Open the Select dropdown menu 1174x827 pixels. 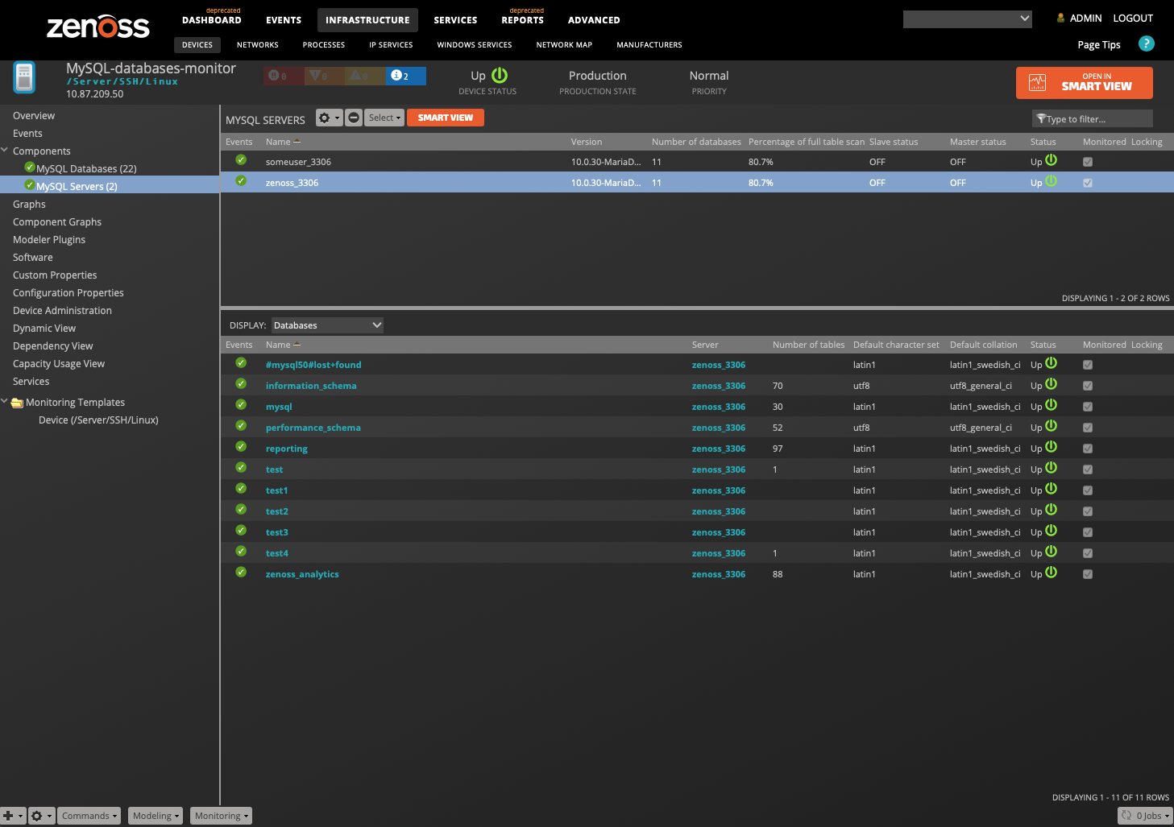(x=384, y=118)
